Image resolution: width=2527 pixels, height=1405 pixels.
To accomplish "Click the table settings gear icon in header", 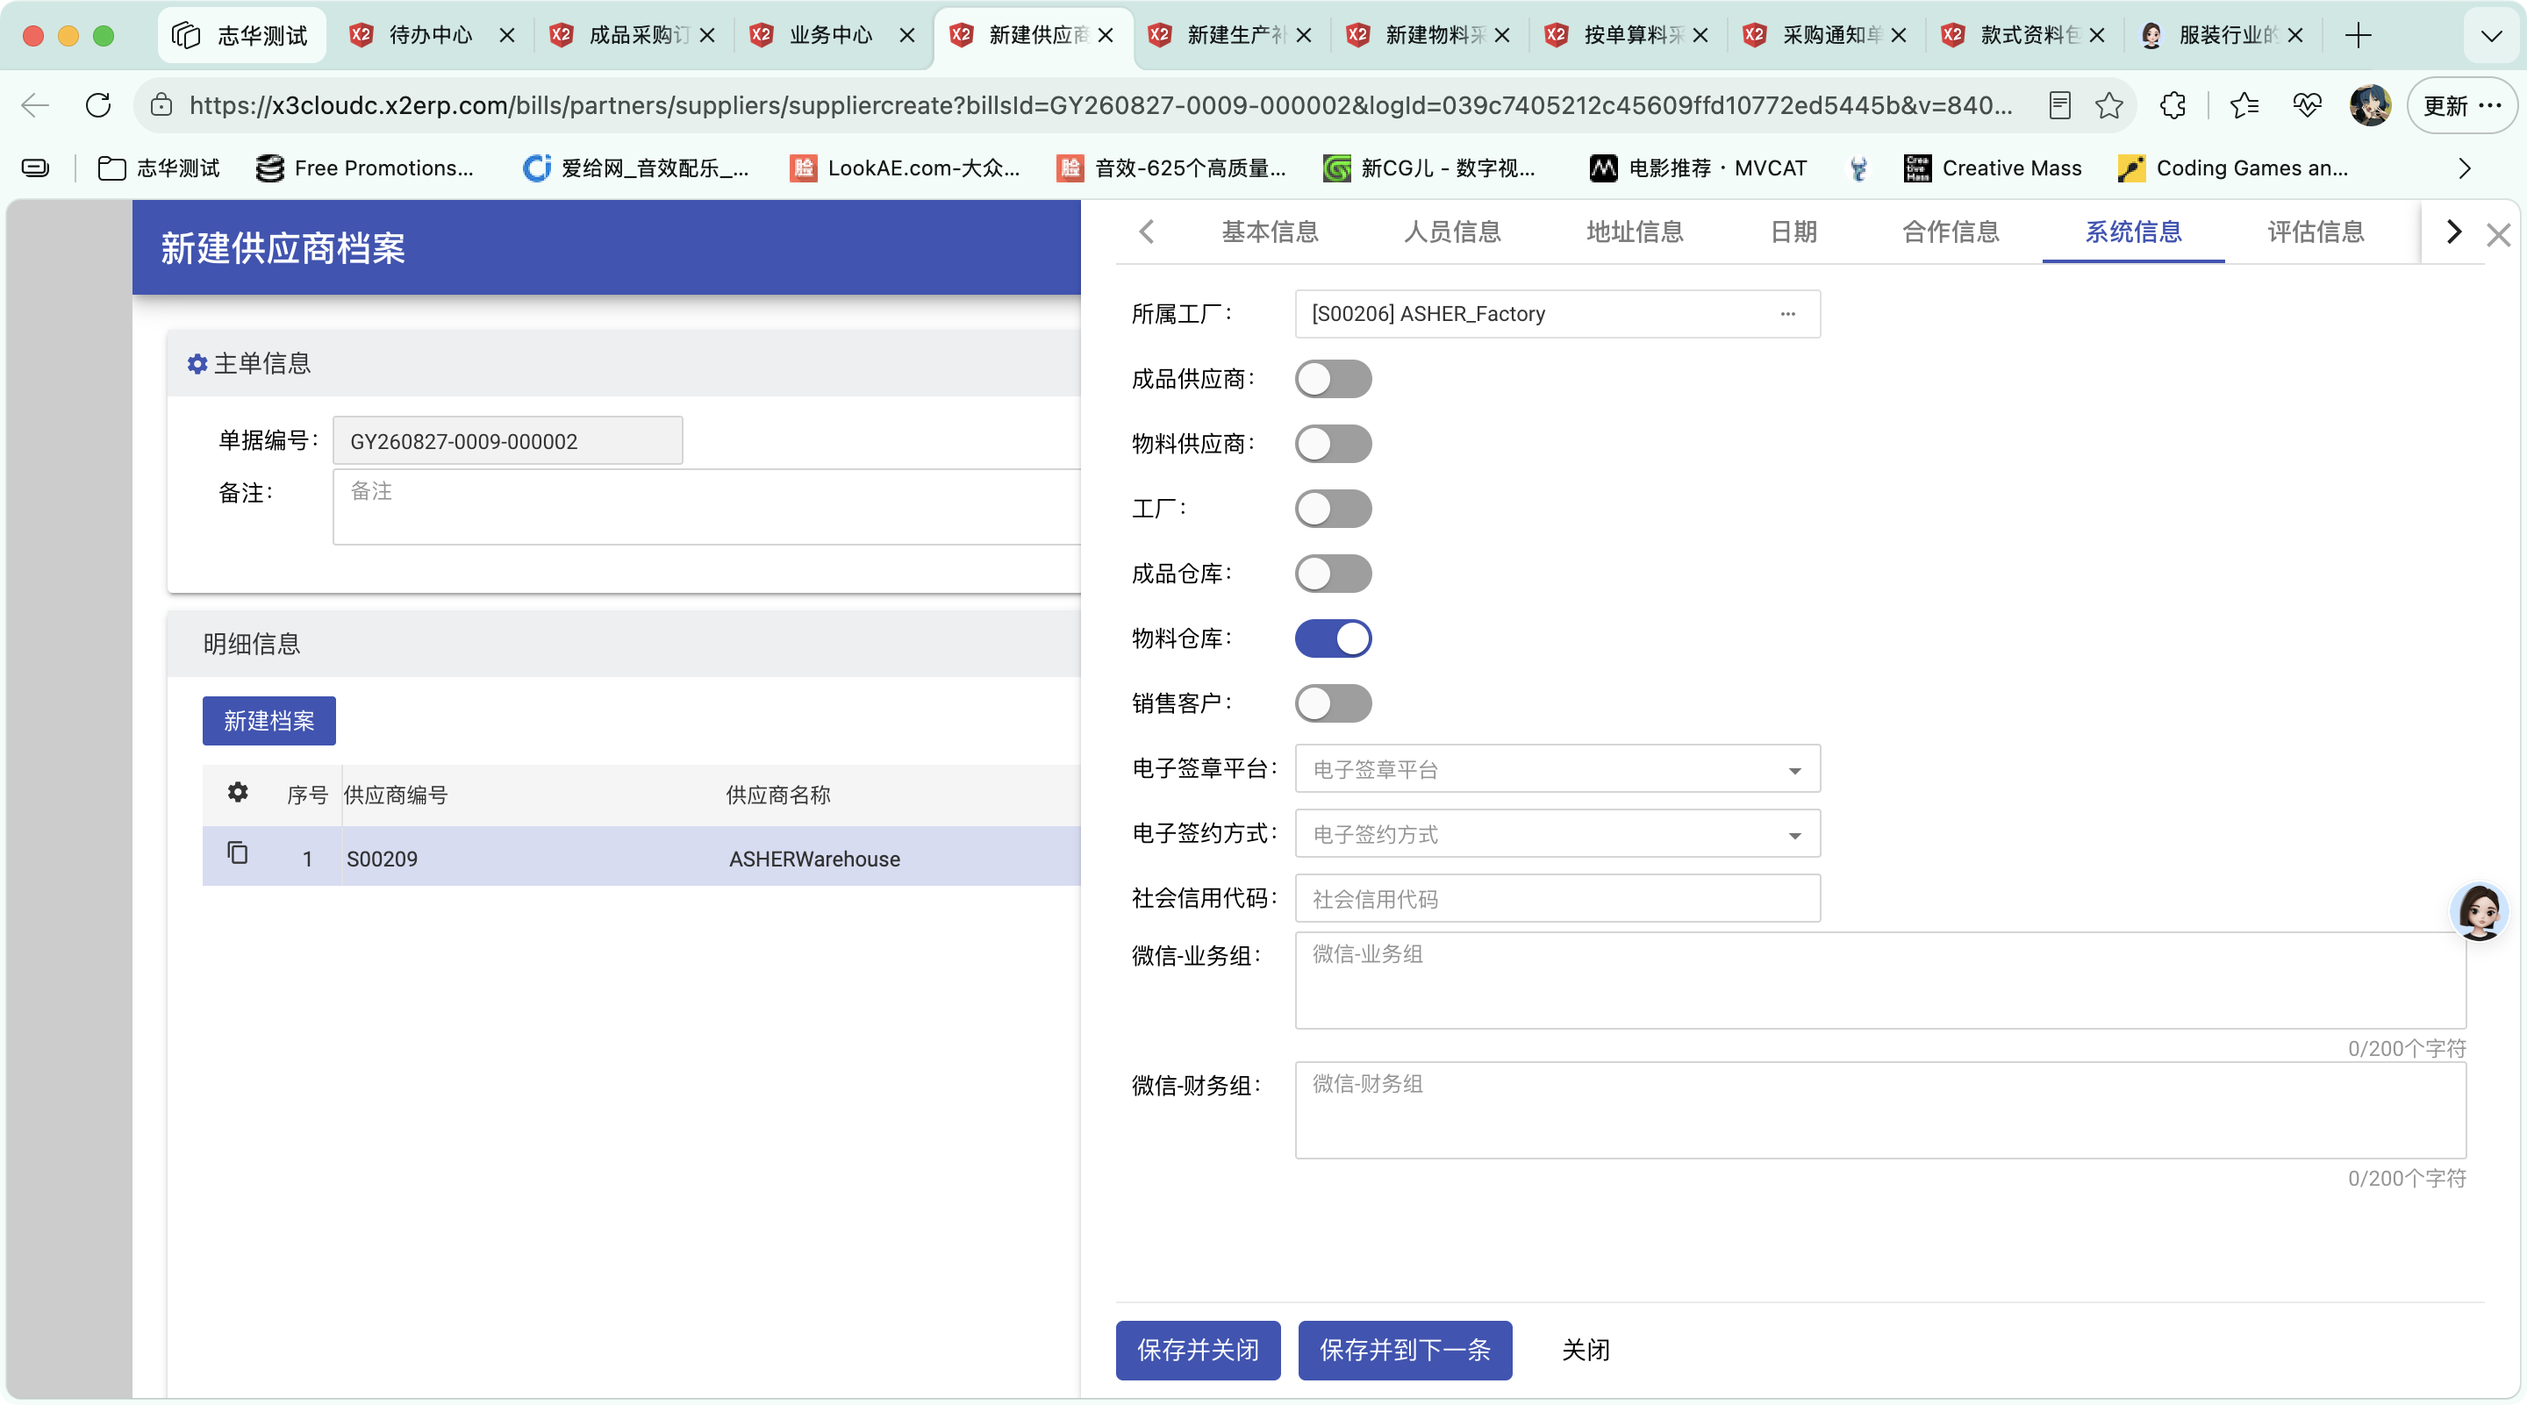I will (238, 792).
